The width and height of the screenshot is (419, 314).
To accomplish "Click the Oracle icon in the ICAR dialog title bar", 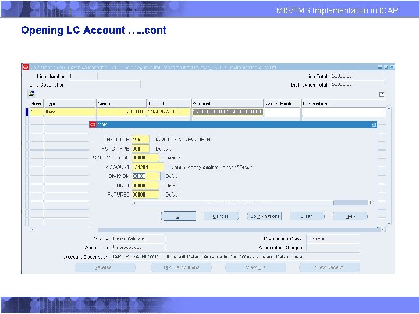I will pyautogui.click(x=93, y=124).
